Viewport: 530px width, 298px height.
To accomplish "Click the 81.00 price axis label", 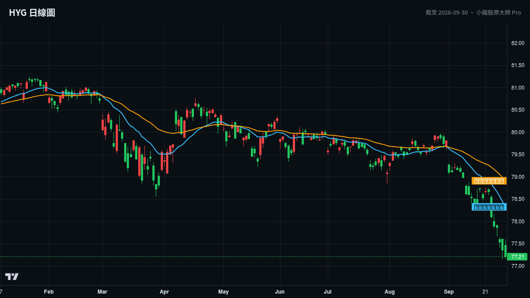I will click(x=518, y=88).
